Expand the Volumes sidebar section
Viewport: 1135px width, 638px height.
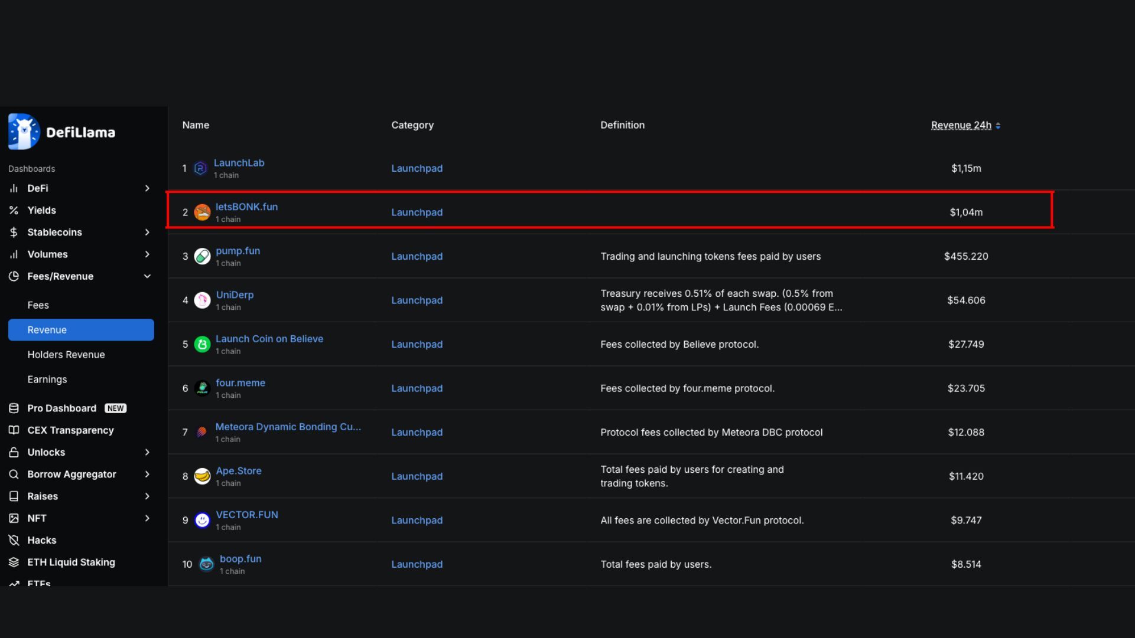click(x=147, y=254)
